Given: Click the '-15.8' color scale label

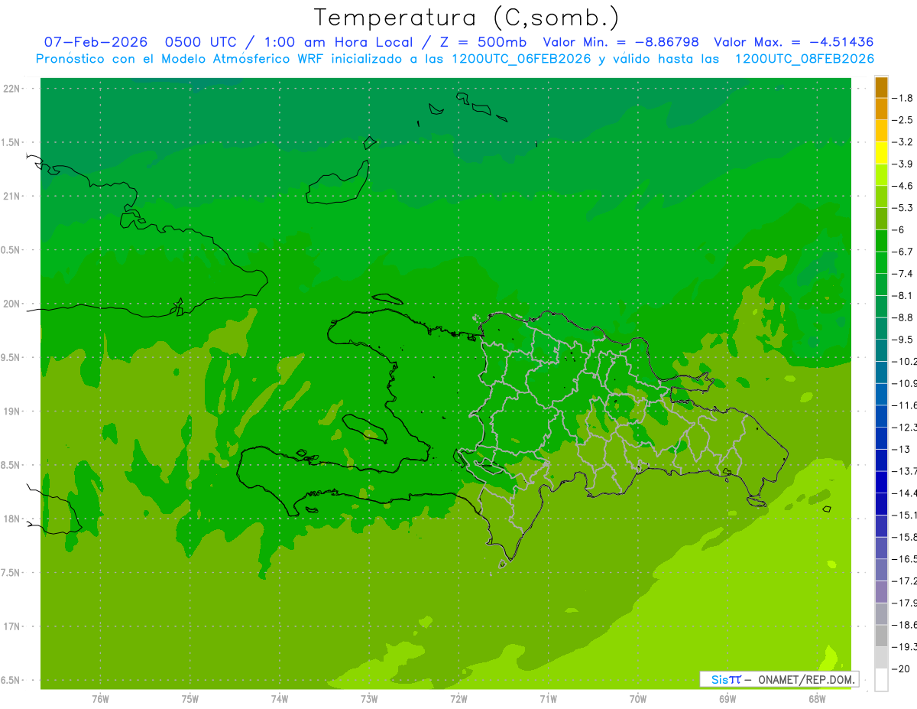Looking at the screenshot, I should point(905,537).
